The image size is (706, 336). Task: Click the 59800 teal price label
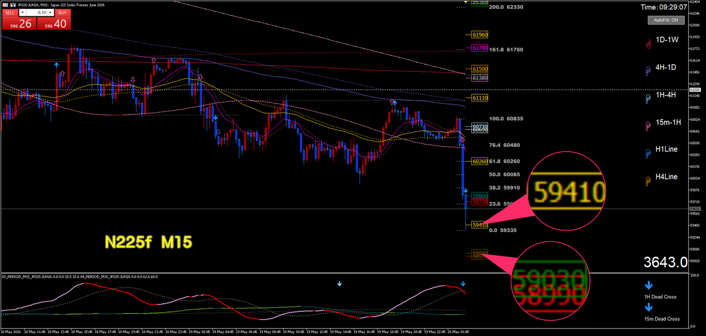[479, 196]
